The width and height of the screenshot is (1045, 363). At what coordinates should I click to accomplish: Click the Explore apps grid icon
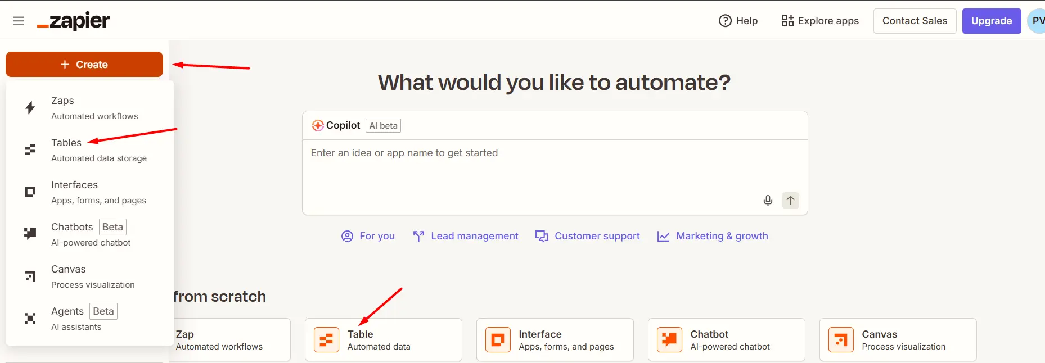[x=787, y=21]
